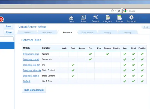Image resolution: width=150 pixels, height=109 pixels.
Task: Open the Home icon in navigation
Action: point(71,17)
